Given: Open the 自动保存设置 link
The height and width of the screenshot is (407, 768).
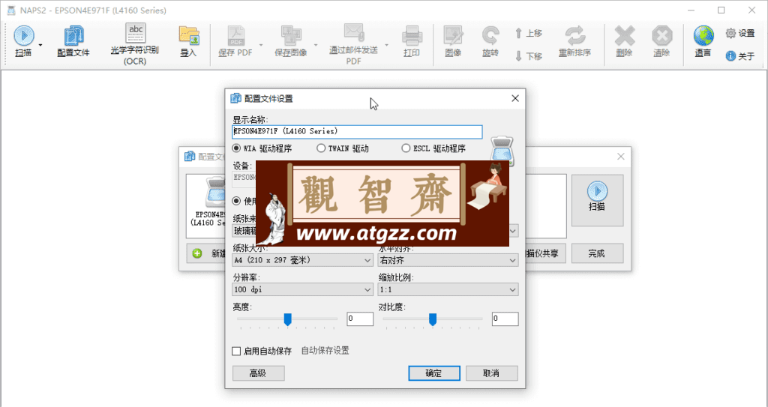Looking at the screenshot, I should (x=325, y=351).
